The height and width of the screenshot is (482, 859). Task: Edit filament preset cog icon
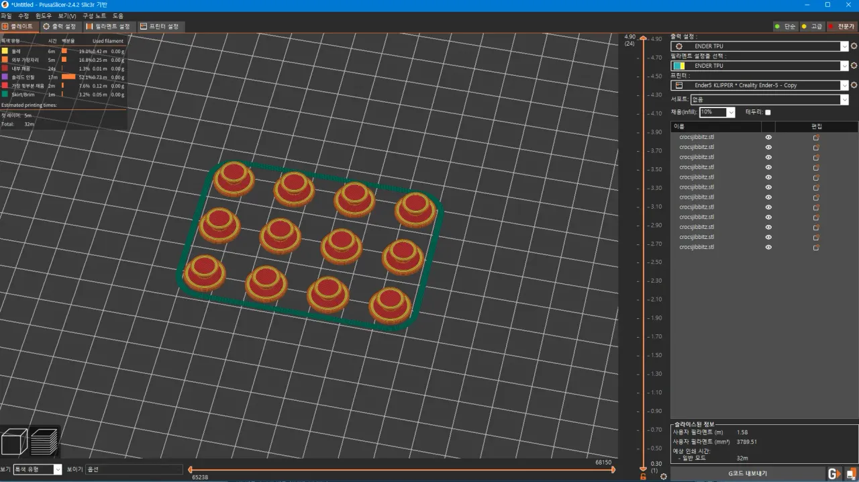tap(854, 66)
